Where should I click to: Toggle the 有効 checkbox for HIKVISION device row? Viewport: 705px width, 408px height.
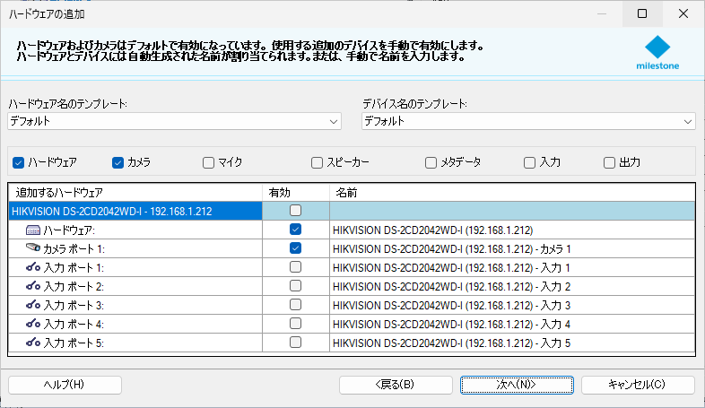pyautogui.click(x=295, y=211)
